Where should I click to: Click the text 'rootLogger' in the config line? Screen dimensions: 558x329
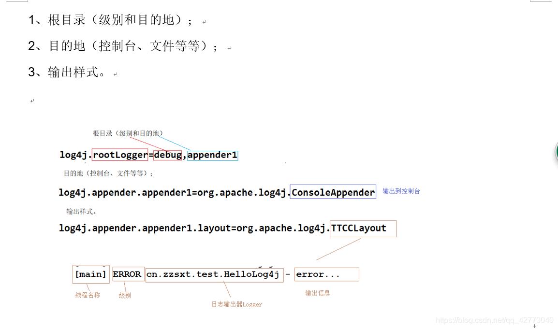point(120,155)
